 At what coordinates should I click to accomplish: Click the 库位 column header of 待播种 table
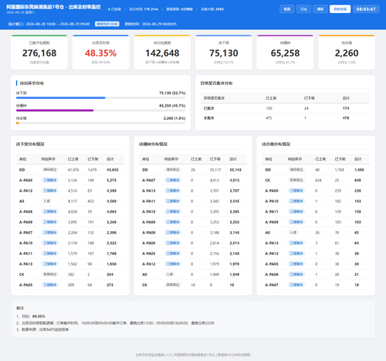coord(146,159)
